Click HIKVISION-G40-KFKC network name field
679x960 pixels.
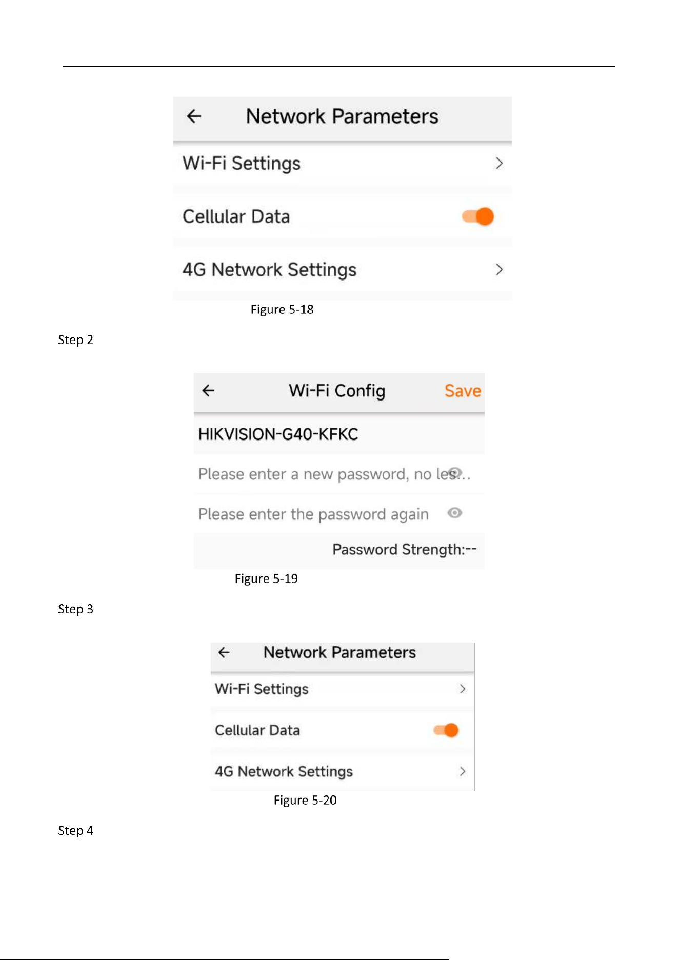tap(339, 434)
